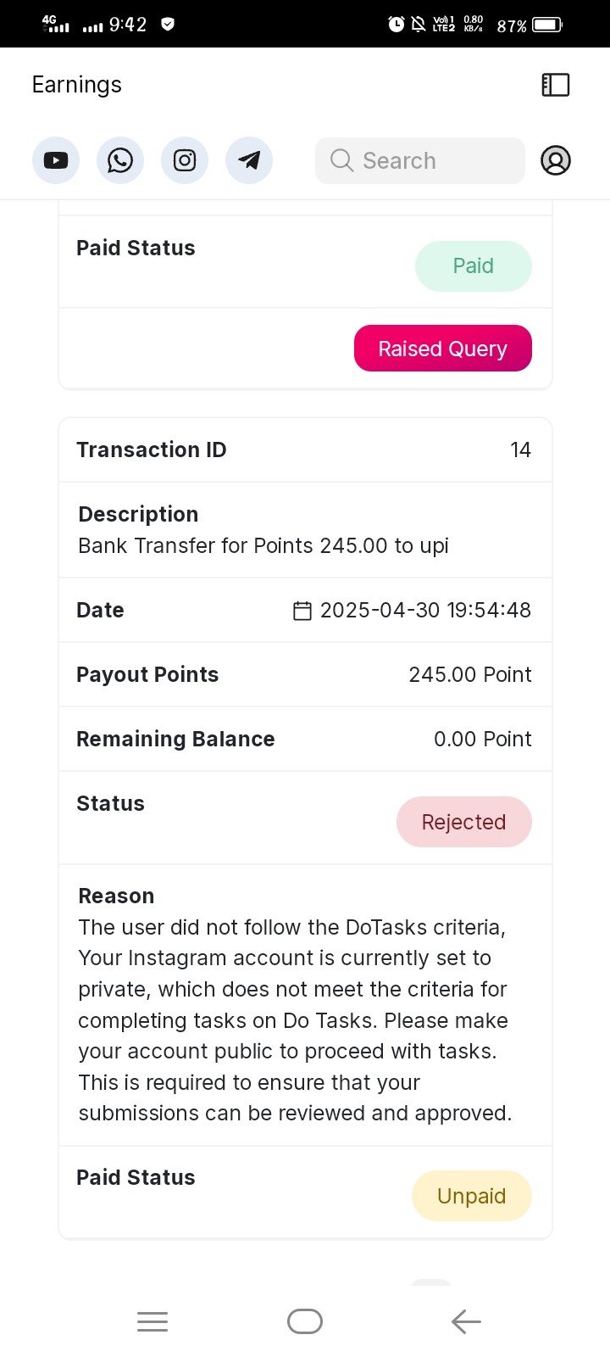Open the Android recent apps menu
Screen dimensions: 610x1357
click(152, 1321)
